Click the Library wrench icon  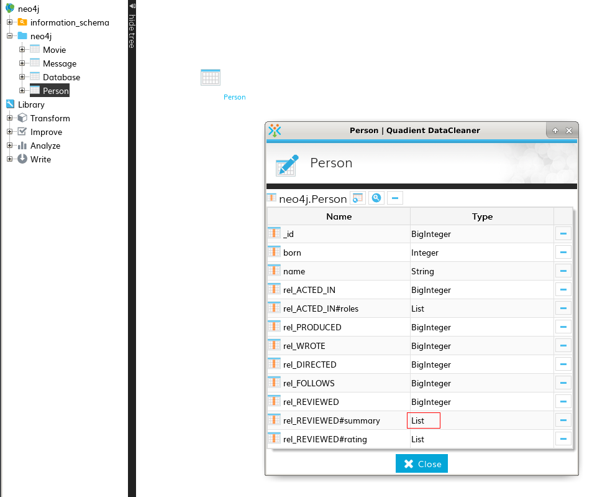pos(10,104)
